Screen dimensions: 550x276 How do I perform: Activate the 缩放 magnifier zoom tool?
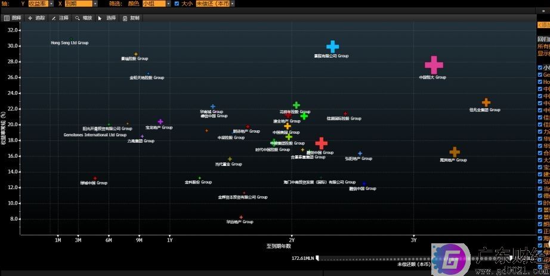click(84, 18)
